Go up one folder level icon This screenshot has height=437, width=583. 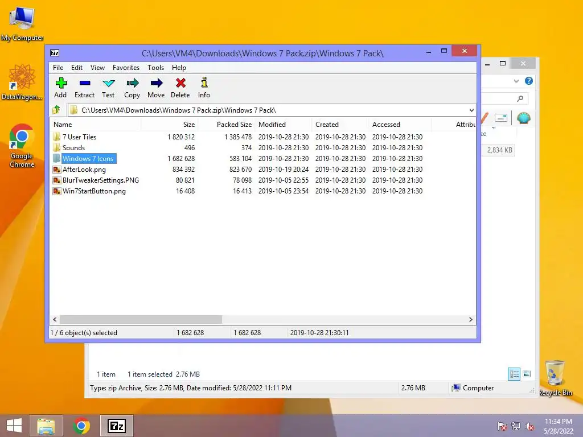click(x=56, y=110)
